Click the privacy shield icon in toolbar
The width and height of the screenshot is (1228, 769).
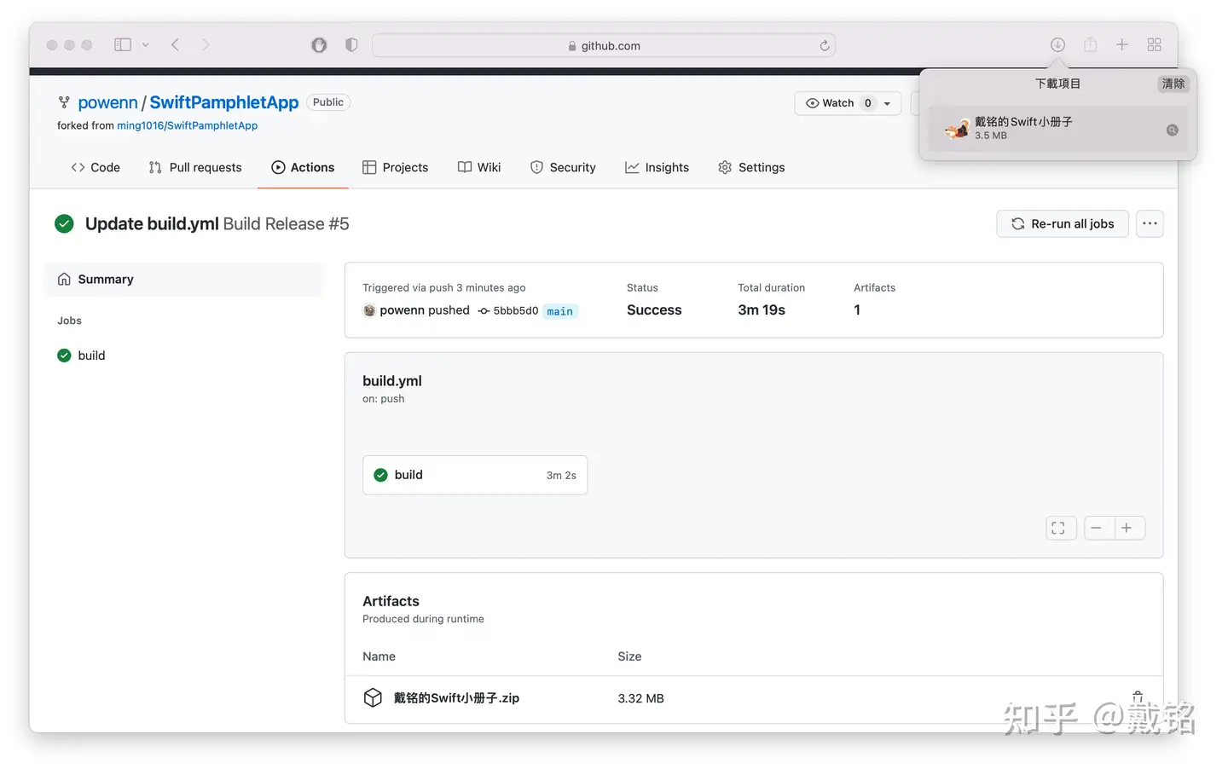click(351, 45)
